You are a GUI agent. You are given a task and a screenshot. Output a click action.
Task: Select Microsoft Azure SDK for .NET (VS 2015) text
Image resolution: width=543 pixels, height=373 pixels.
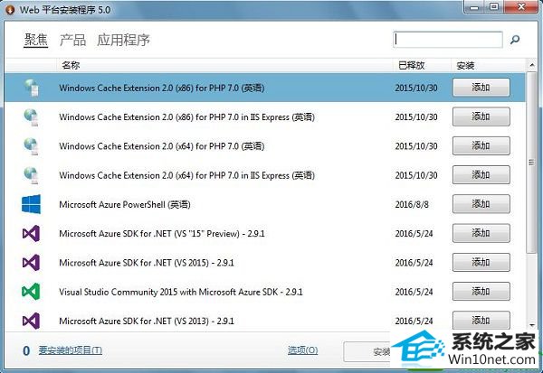coord(147,263)
